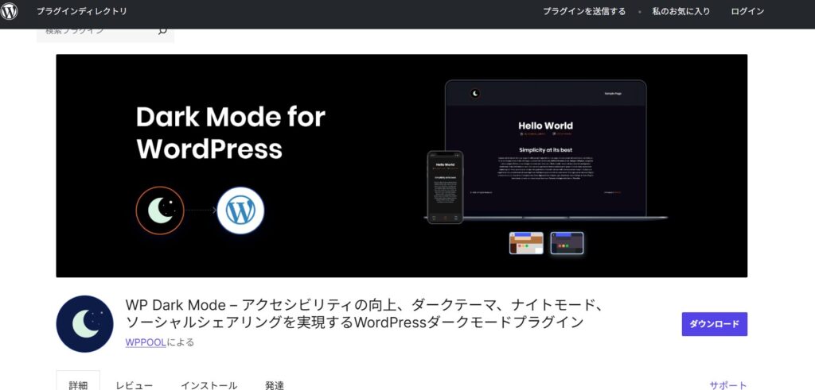The height and width of the screenshot is (390, 815).
Task: Open 私のお気に入り page
Action: (x=681, y=11)
